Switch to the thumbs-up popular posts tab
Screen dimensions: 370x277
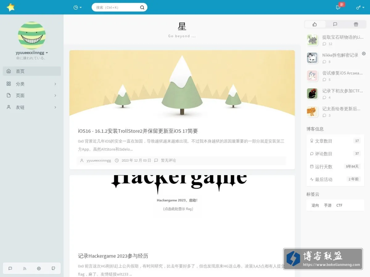click(315, 24)
